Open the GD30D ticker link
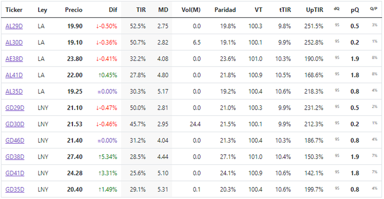 pos(15,124)
